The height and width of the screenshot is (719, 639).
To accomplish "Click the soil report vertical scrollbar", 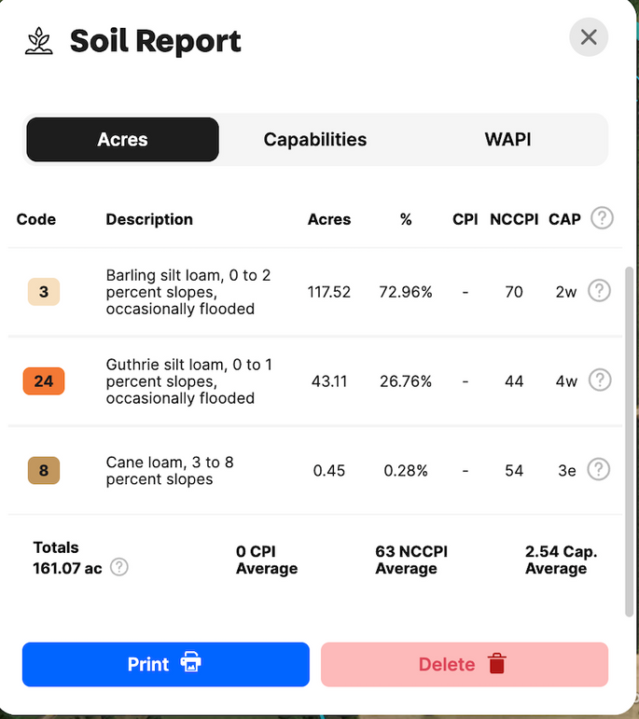I will tap(629, 442).
